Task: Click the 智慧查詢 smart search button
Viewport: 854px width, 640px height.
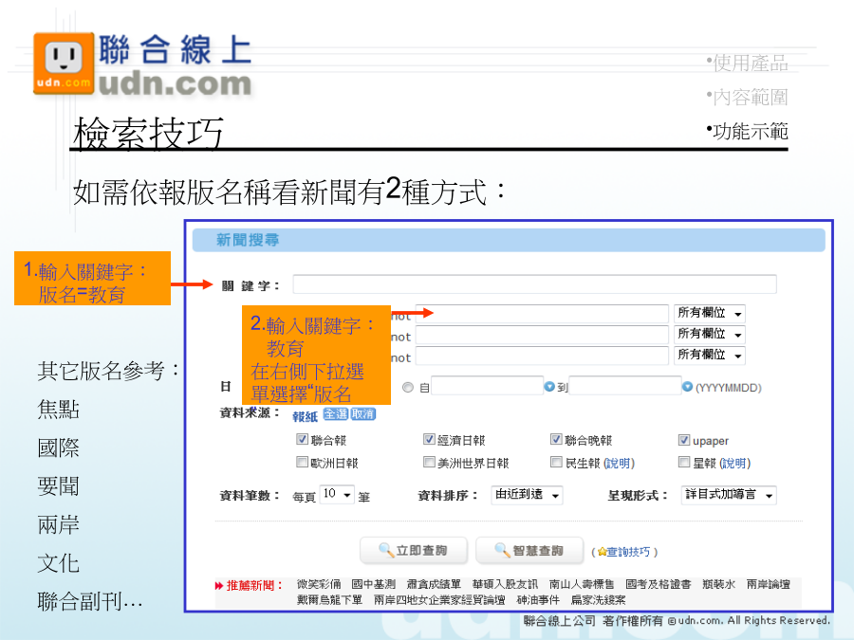Action: coord(529,551)
